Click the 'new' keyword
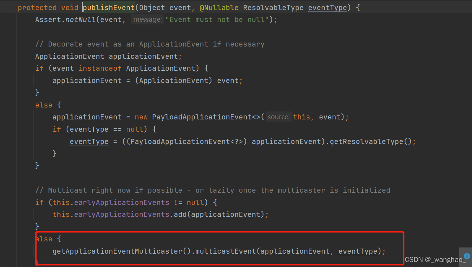Viewport: 472px width, 267px height. 141,117
